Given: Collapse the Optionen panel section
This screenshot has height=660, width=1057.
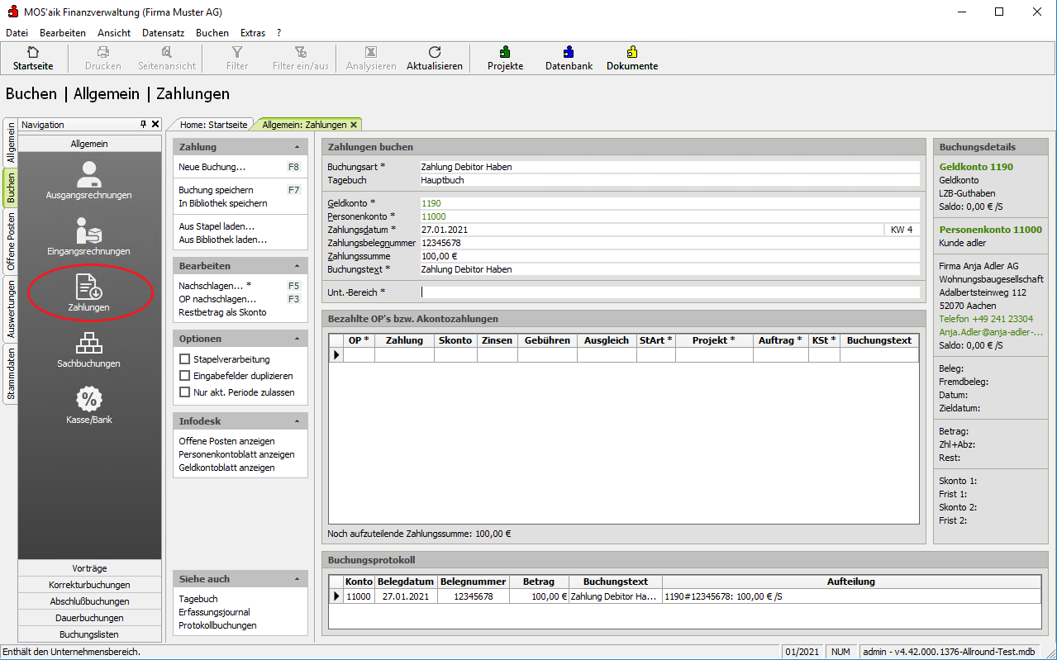Looking at the screenshot, I should pos(296,339).
